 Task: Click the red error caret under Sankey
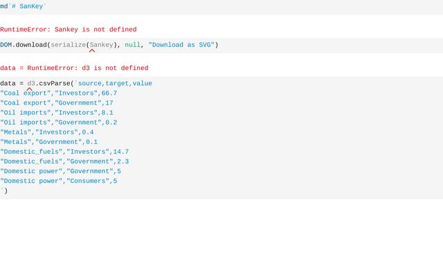coord(92,51)
